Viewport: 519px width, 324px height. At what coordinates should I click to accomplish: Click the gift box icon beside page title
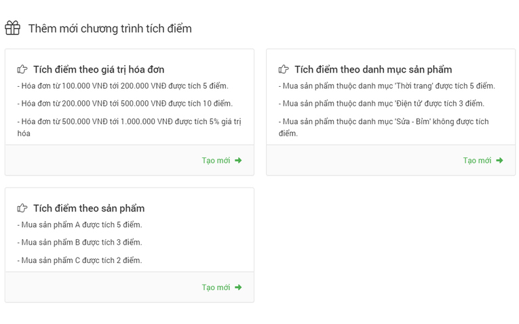pyautogui.click(x=13, y=28)
